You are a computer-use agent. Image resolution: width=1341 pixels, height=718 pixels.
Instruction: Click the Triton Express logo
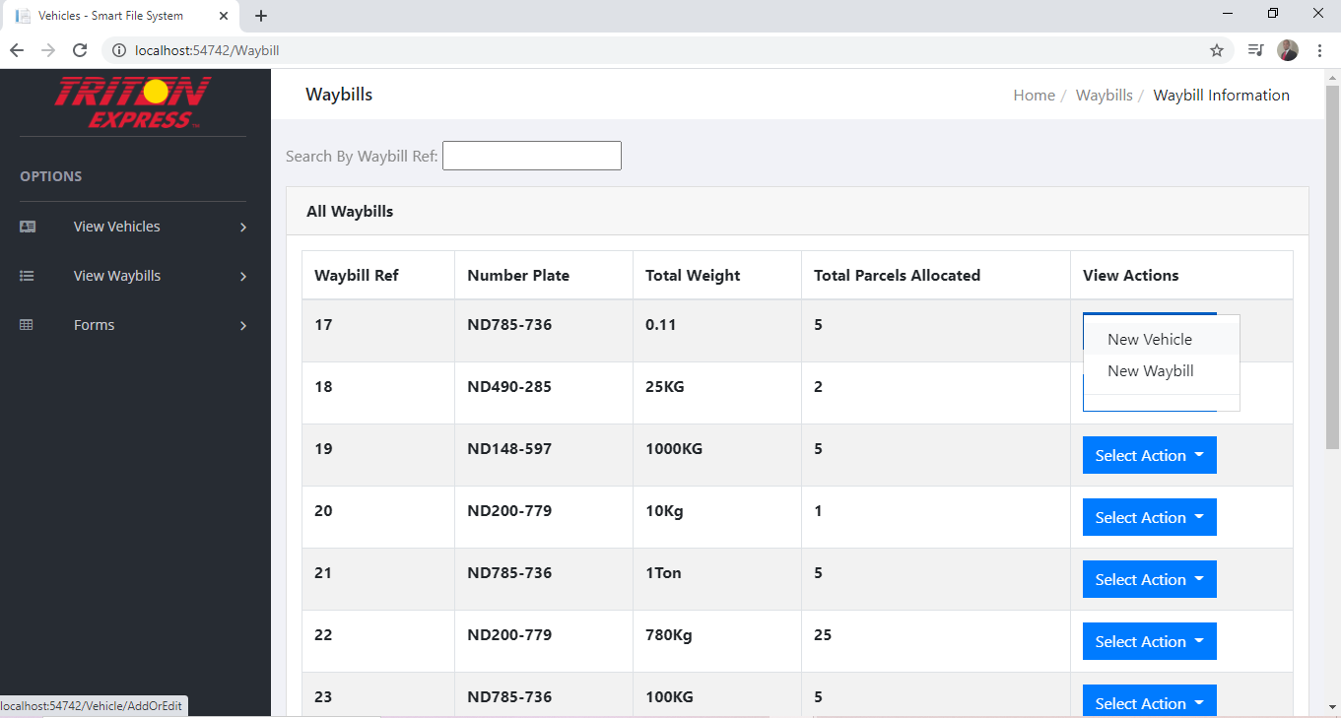point(133,103)
